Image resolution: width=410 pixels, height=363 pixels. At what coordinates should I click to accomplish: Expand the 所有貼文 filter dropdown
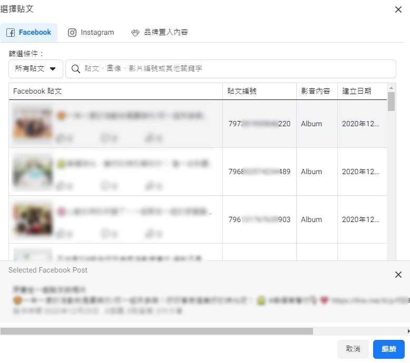[x=36, y=69]
